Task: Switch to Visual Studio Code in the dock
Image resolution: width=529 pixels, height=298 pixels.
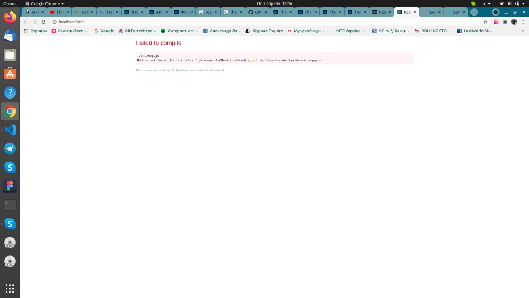Action: (x=10, y=130)
